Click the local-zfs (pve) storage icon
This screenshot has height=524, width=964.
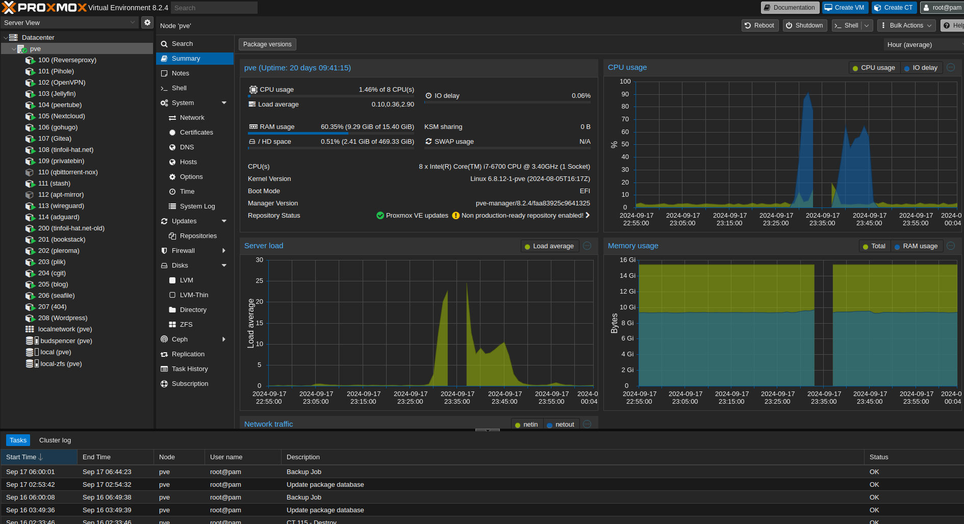coord(32,363)
